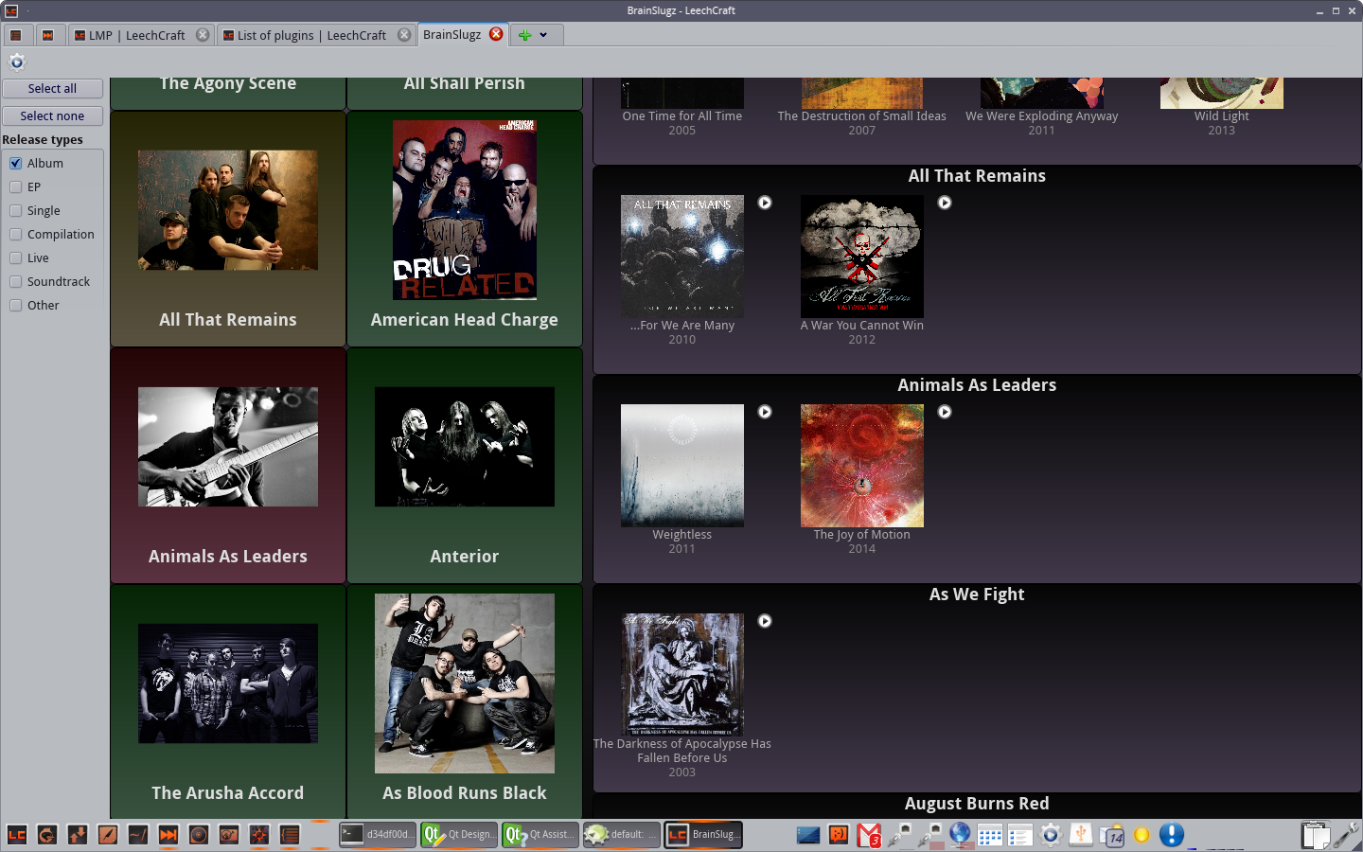The height and width of the screenshot is (852, 1363).
Task: Select the Anterior artist card
Action: [x=465, y=466]
